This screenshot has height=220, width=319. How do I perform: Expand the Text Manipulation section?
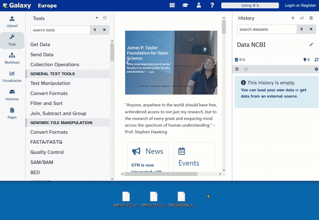click(x=51, y=83)
